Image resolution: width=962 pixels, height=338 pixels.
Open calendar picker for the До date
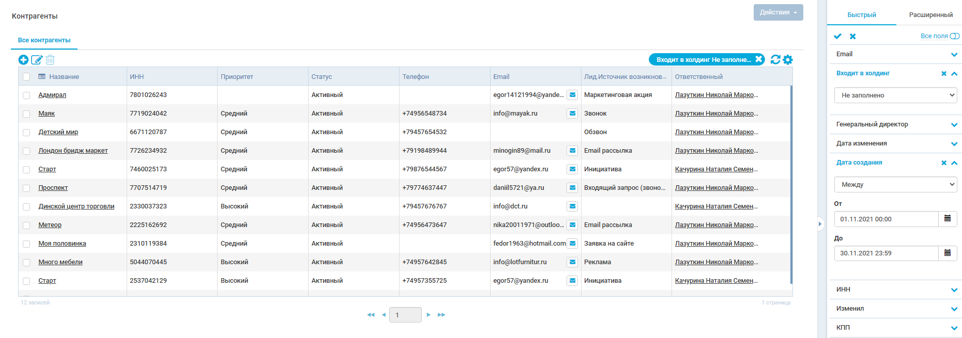947,253
